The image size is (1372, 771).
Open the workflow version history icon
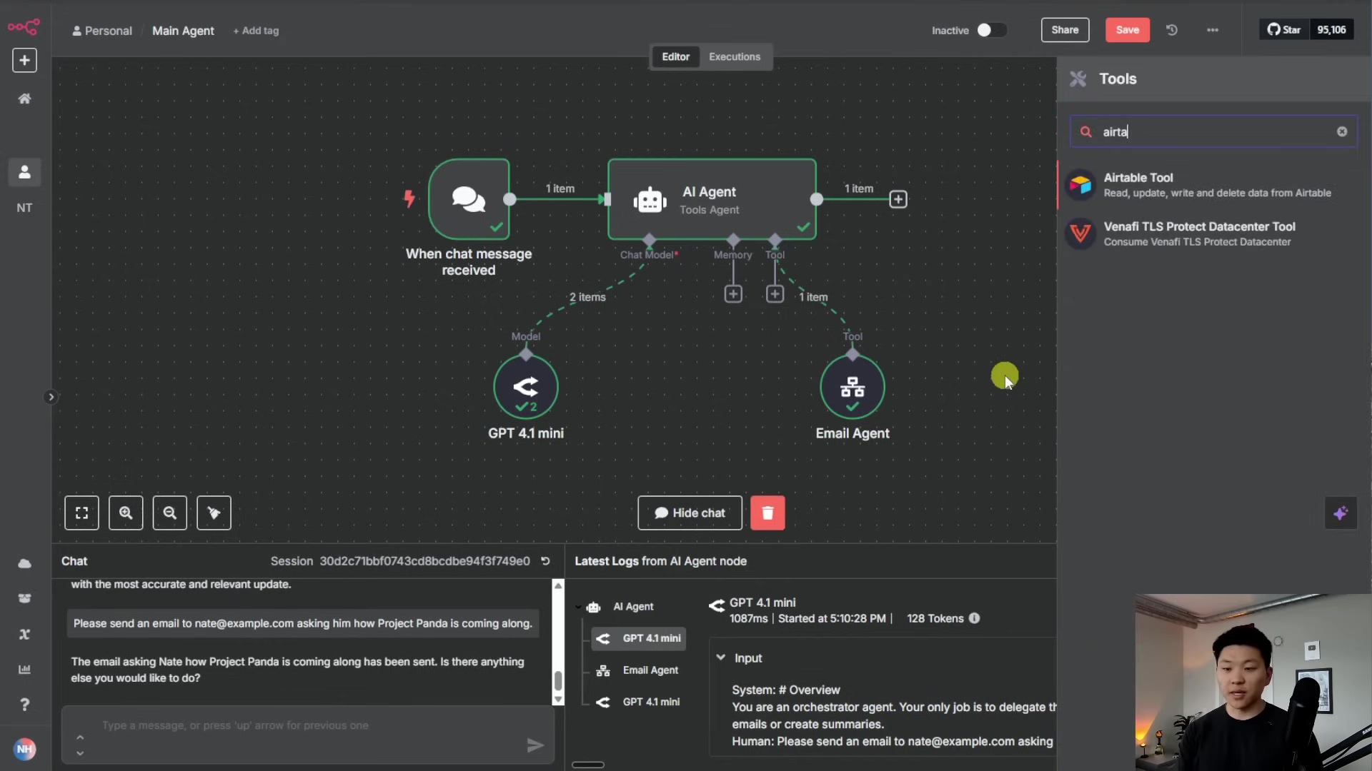tap(1171, 30)
